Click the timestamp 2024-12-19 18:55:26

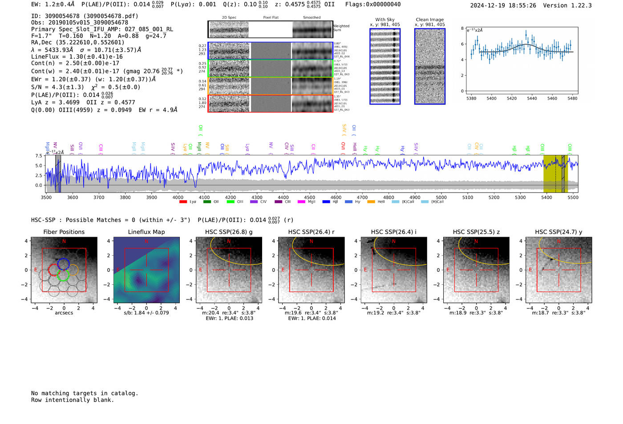tap(503, 5)
